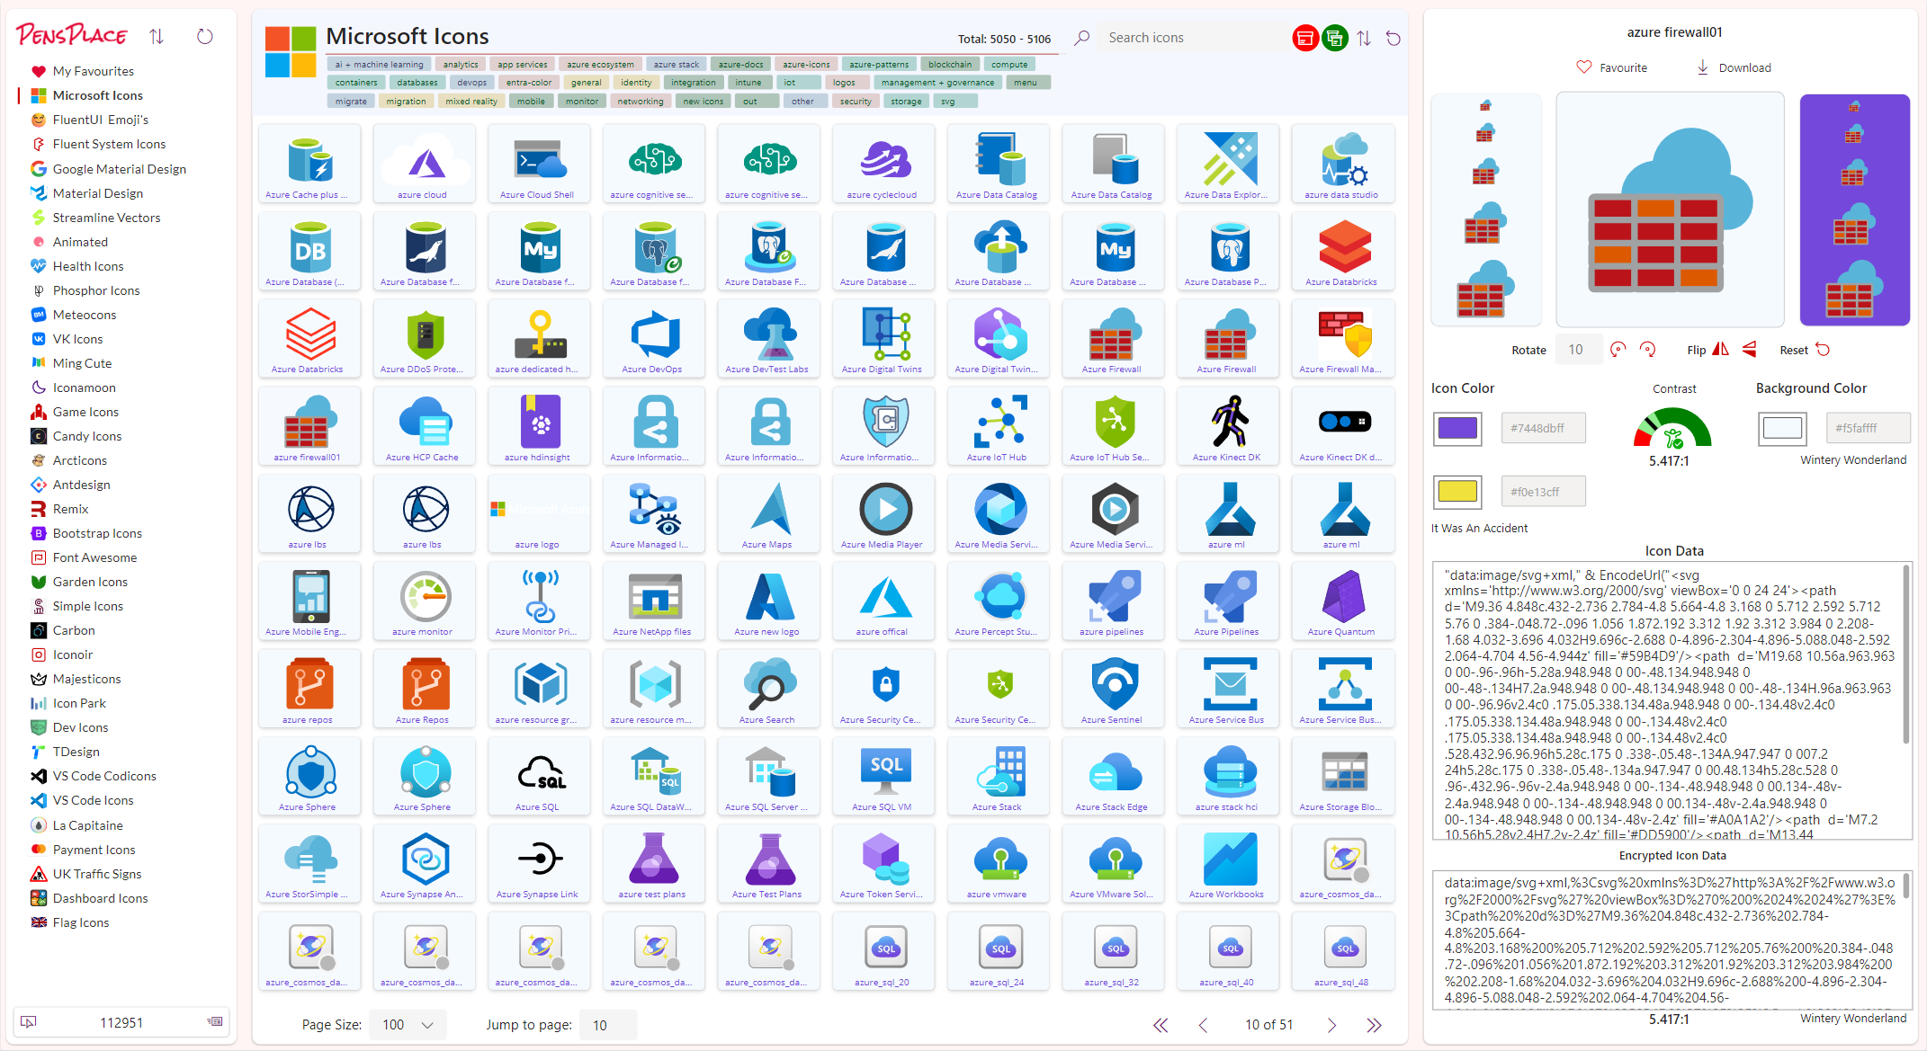Image resolution: width=1927 pixels, height=1051 pixels.
Task: Open the Page Size dropdown
Action: pos(408,1025)
